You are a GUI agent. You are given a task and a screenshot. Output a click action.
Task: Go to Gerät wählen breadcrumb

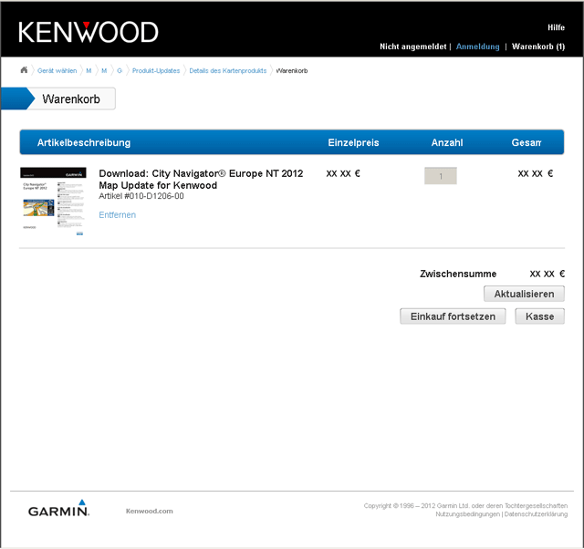click(x=57, y=71)
